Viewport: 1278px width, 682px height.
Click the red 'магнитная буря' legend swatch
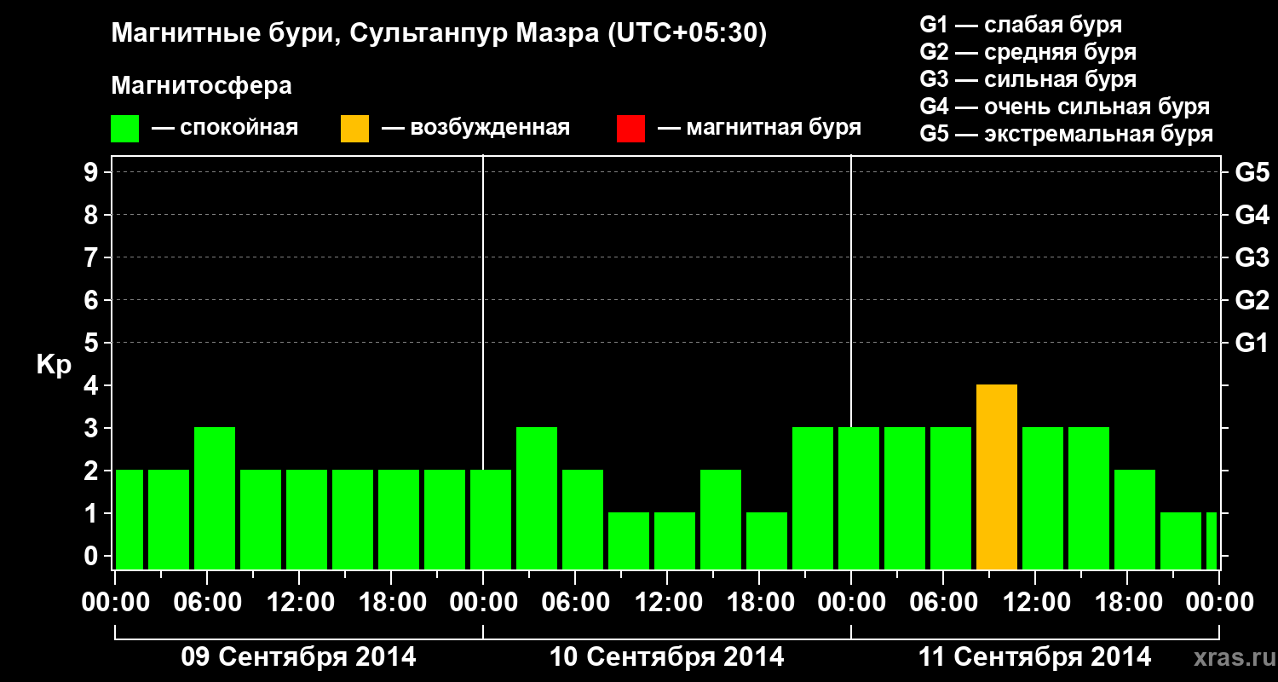point(630,129)
